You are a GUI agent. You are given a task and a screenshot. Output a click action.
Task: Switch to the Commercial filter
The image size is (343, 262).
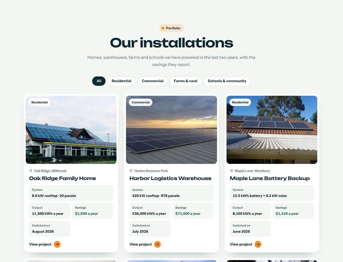[153, 81]
